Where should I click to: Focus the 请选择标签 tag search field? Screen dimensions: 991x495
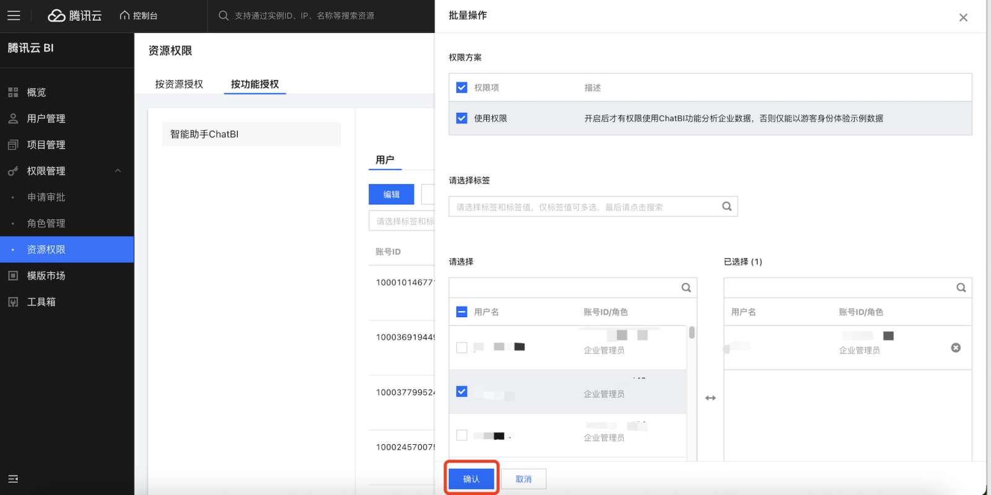(585, 207)
